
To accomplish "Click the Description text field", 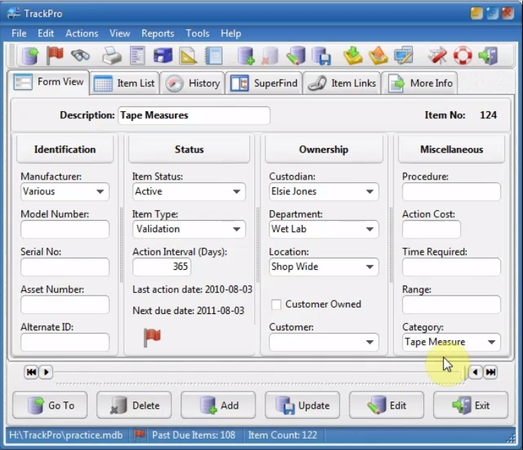I will pyautogui.click(x=194, y=115).
